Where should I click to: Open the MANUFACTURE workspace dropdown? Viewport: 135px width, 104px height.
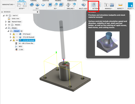(8, 5)
